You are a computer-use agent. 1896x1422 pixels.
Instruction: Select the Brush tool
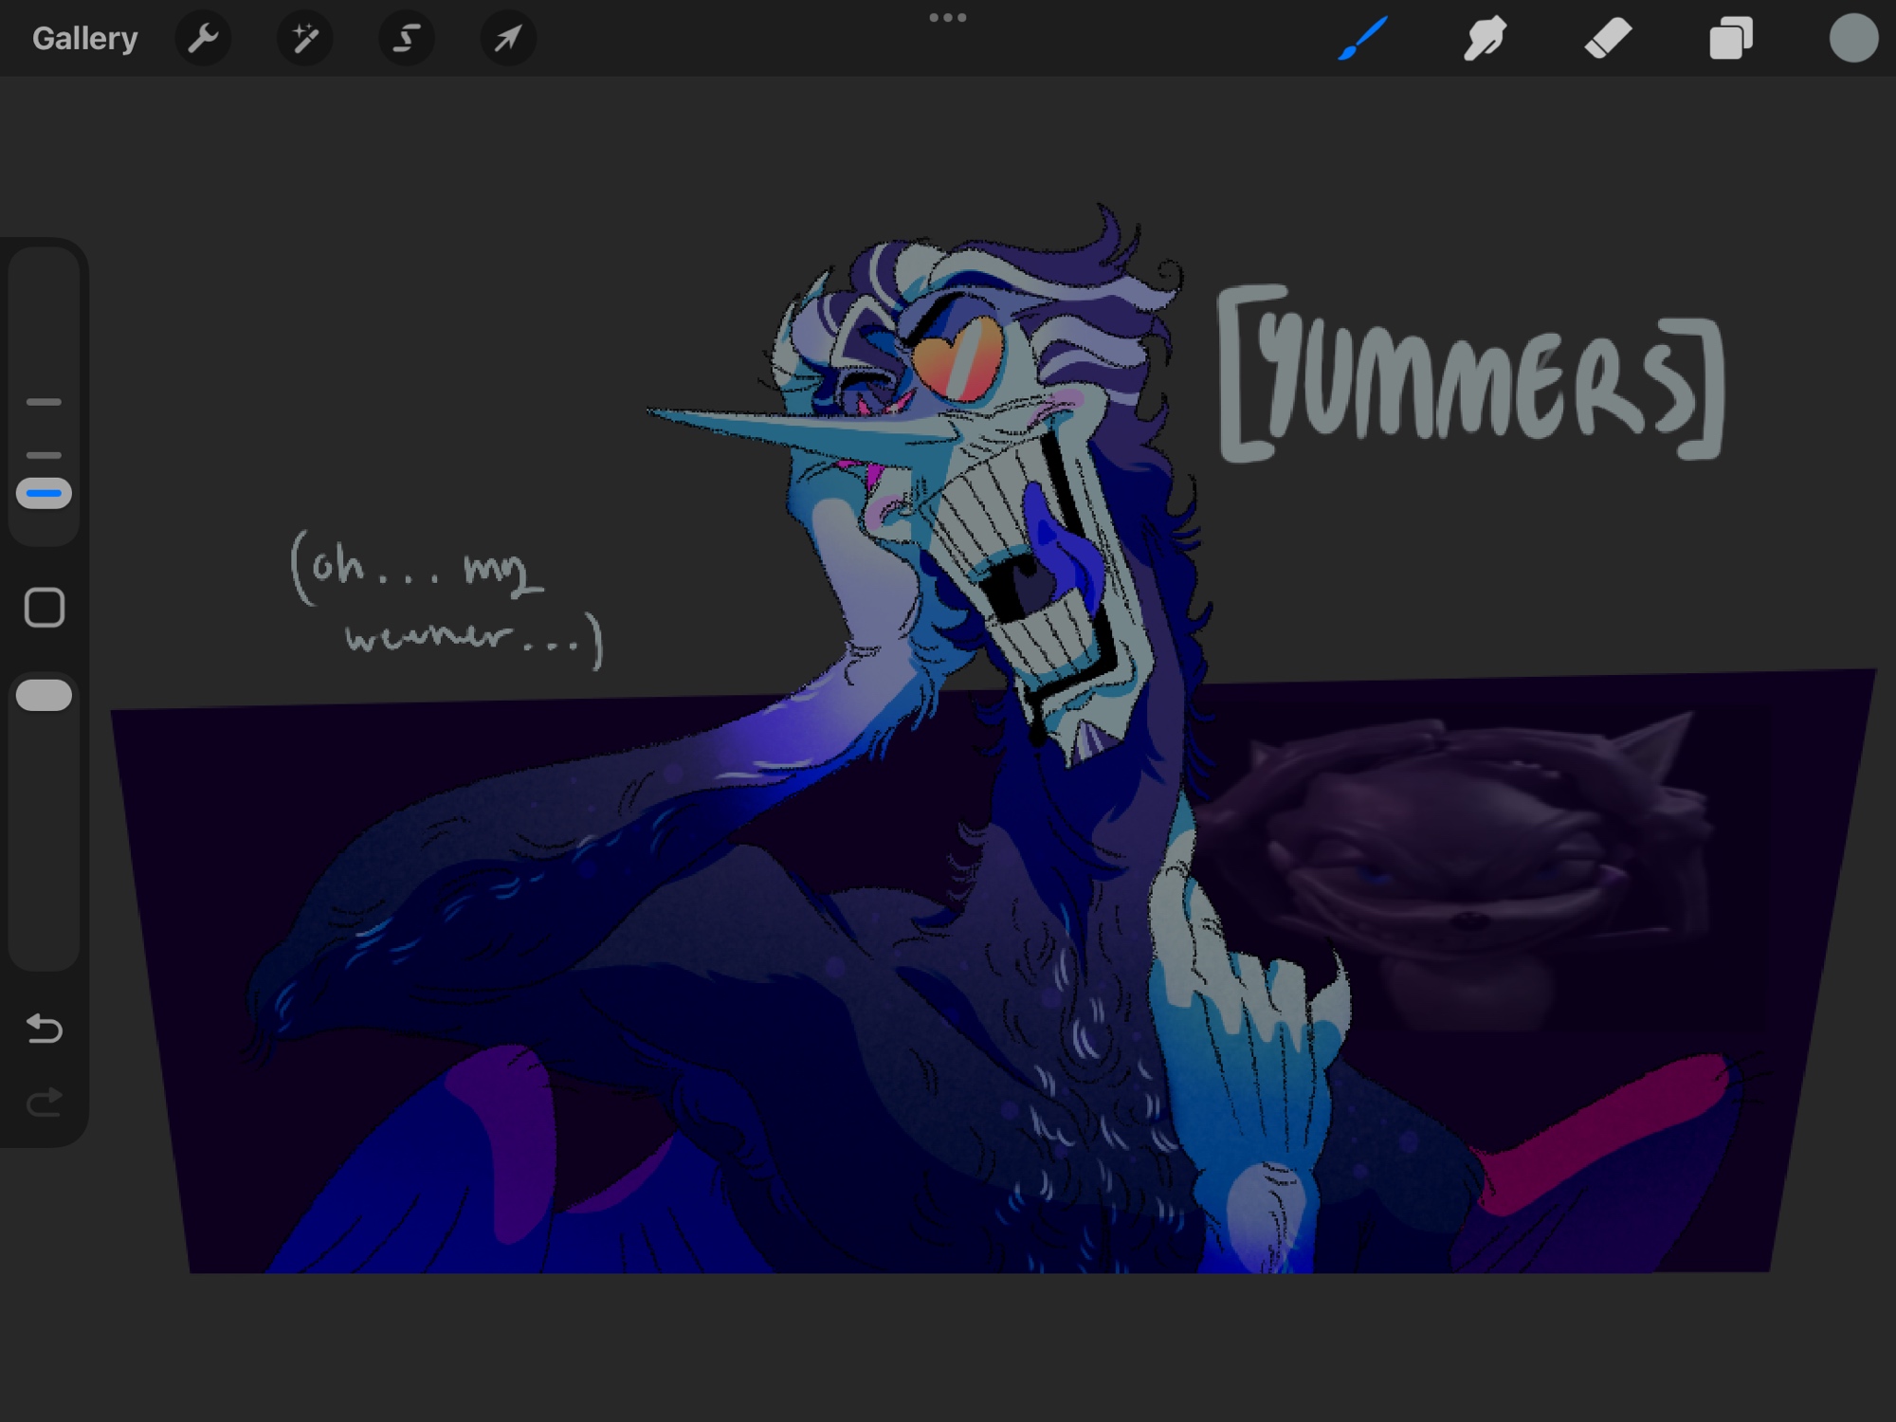coord(1363,39)
